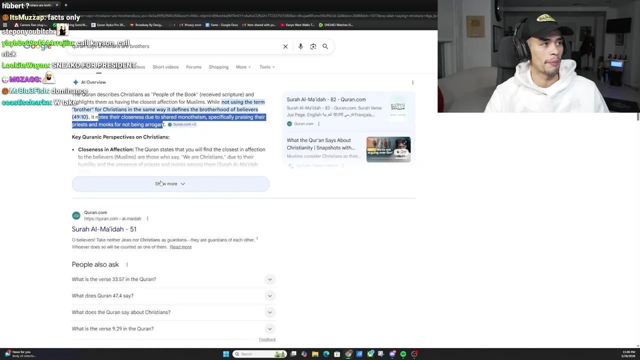Click Surah Al-Ma'idah 82 Arabic thumbnail
The height and width of the screenshot is (360, 640).
tap(398, 107)
